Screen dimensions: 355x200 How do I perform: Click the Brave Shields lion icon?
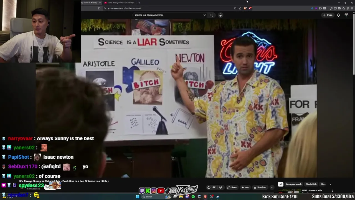click(x=245, y=8)
